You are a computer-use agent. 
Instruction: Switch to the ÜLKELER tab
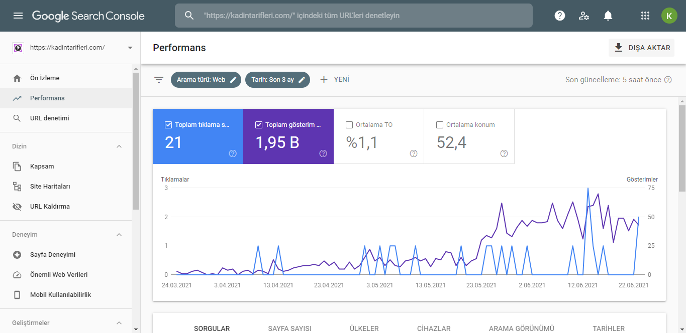pos(364,328)
